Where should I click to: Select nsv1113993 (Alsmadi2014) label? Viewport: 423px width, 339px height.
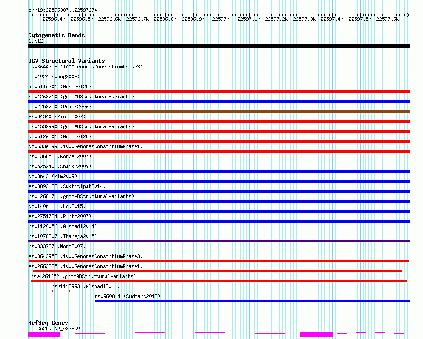point(86,286)
